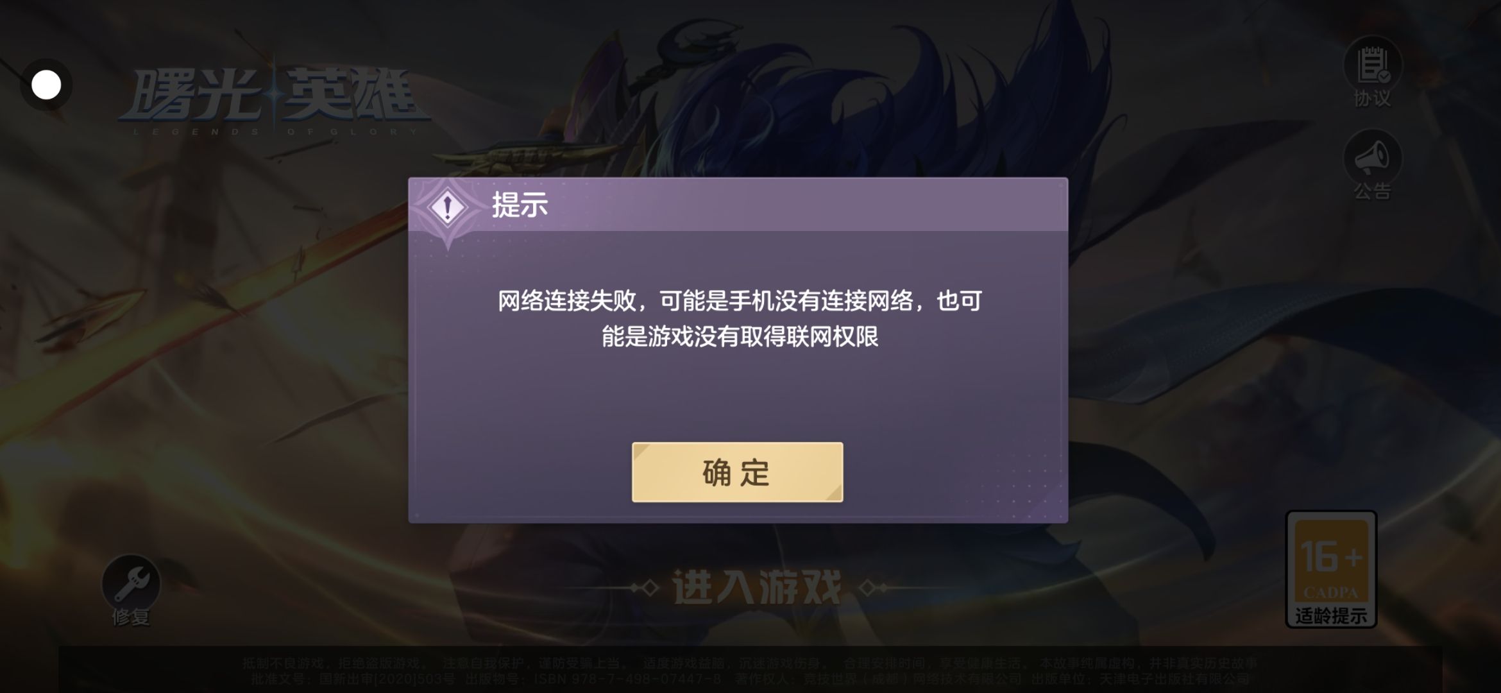Image resolution: width=1501 pixels, height=693 pixels.
Task: Click the network connection failed message text
Action: [x=740, y=318]
